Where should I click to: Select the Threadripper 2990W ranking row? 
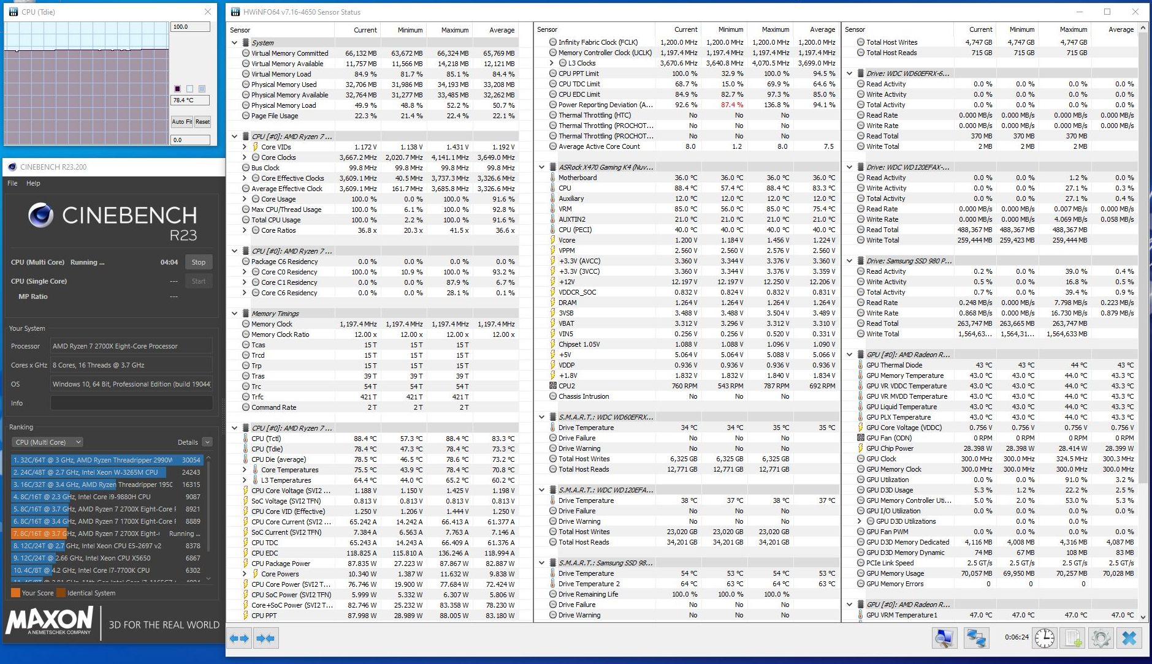pos(107,460)
